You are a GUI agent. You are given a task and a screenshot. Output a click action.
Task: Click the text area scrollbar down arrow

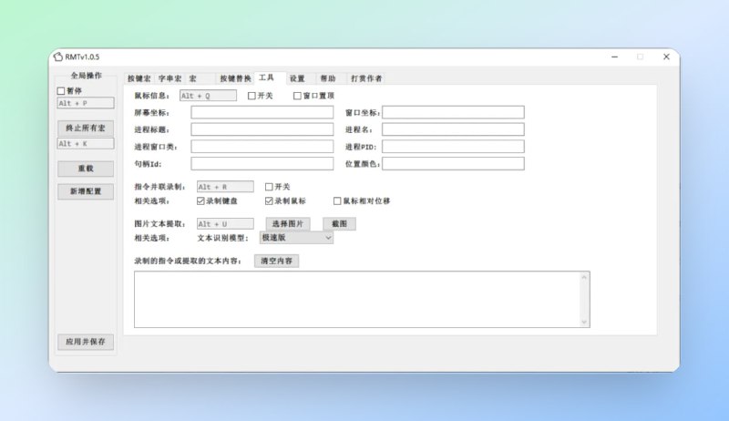tap(584, 322)
